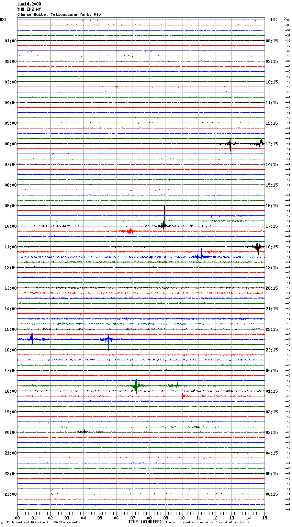Click the 01:15 UTC time label
292x527 pixels.
(x=272, y=391)
